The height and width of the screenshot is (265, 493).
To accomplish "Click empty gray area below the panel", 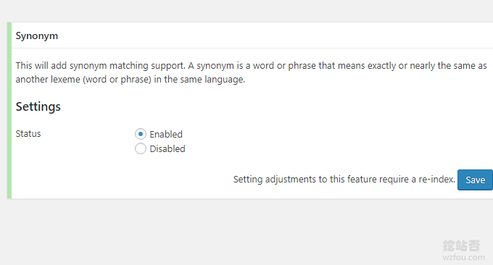I will [x=220, y=232].
